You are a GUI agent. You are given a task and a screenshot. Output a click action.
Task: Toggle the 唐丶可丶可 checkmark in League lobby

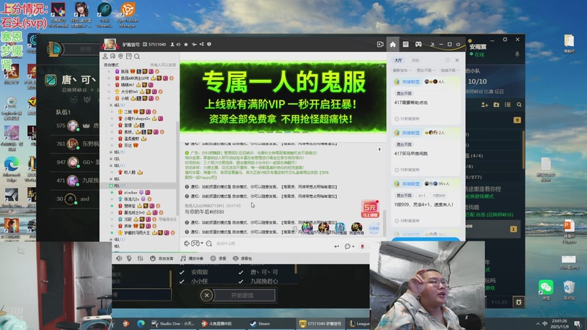[241, 272]
